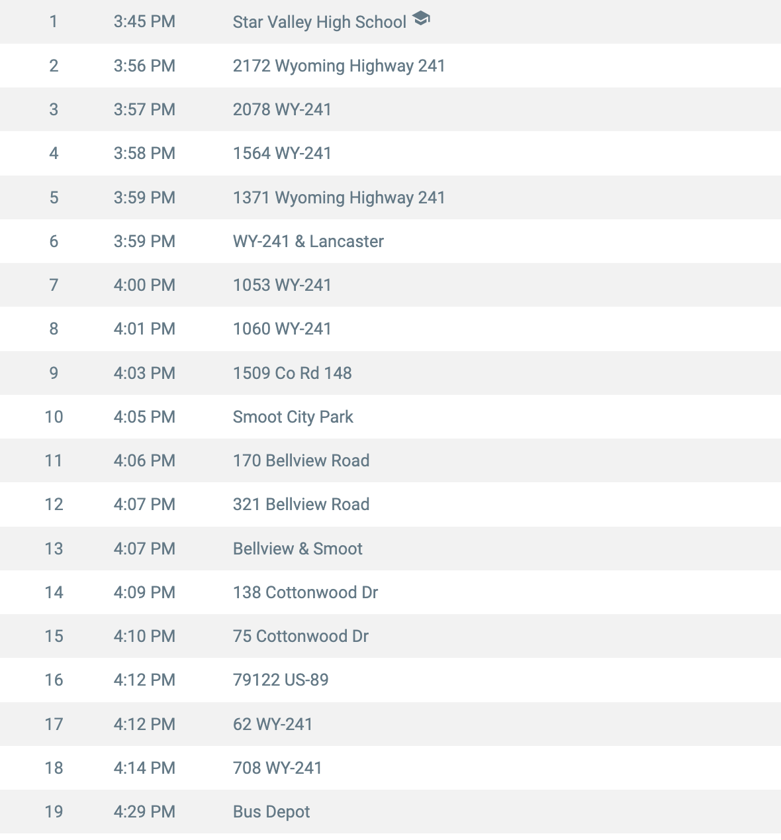Viewport: 781px width, 840px height.
Task: Select the 321 Bellview Road stop
Action: click(390, 504)
